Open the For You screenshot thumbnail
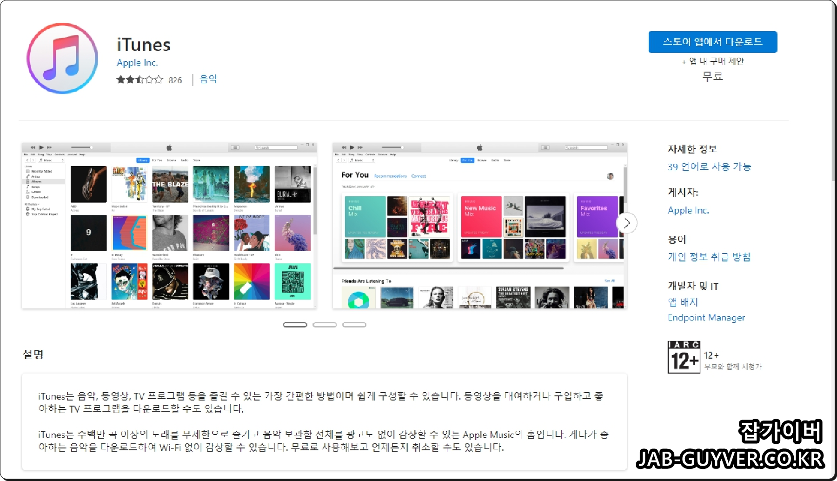Image resolution: width=837 pixels, height=481 pixels. [479, 226]
